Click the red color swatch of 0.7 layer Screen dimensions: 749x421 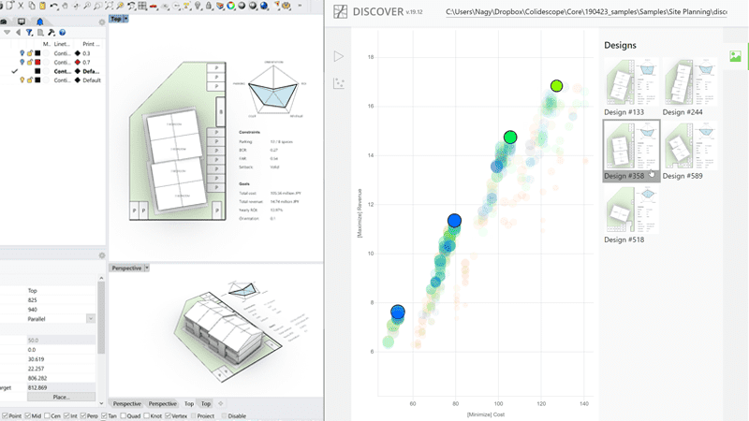(x=37, y=62)
